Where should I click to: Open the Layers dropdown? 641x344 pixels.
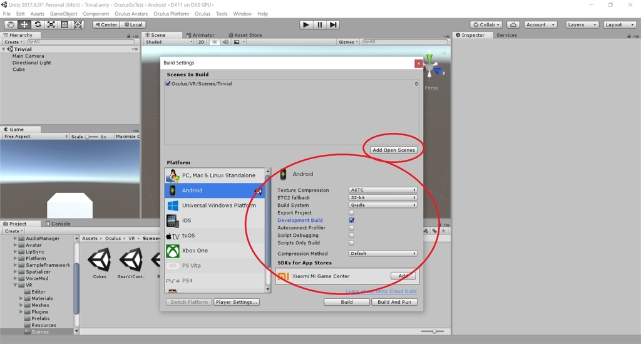click(x=582, y=24)
